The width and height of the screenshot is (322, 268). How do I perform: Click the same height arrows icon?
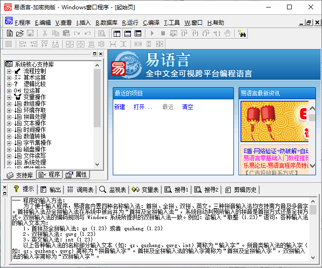(x=149, y=44)
